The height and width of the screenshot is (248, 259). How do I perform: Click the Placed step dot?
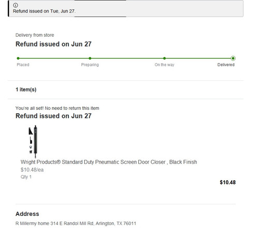18,59
